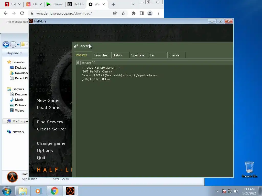Open Music library in Explorer
This screenshot has width=262, height=196.
point(17,100)
